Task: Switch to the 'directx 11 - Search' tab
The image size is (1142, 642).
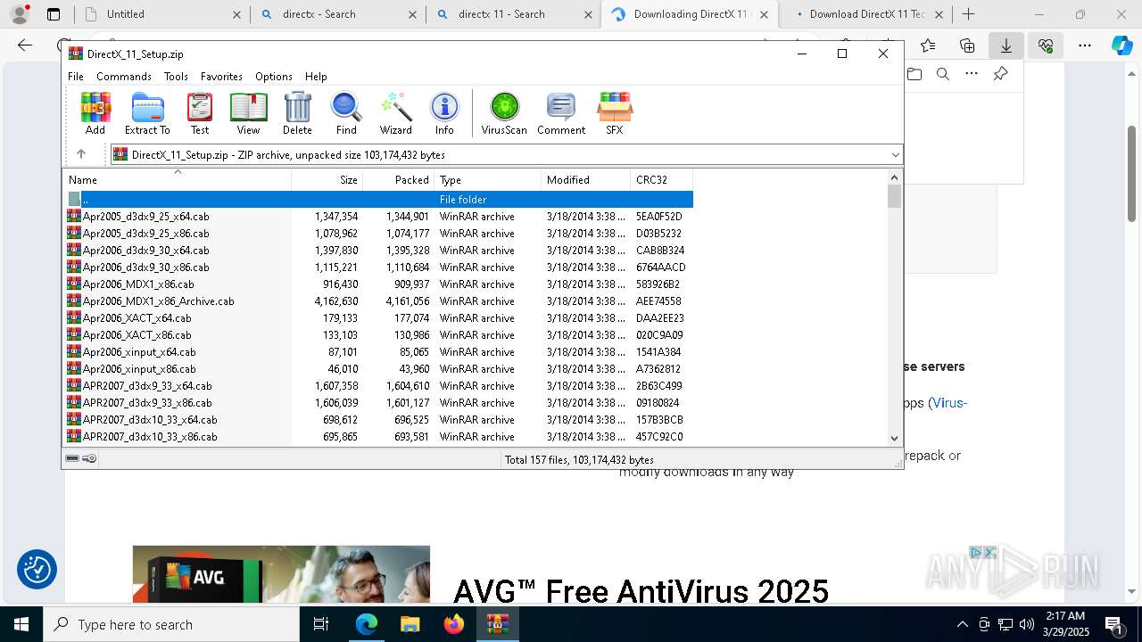Action: point(513,14)
